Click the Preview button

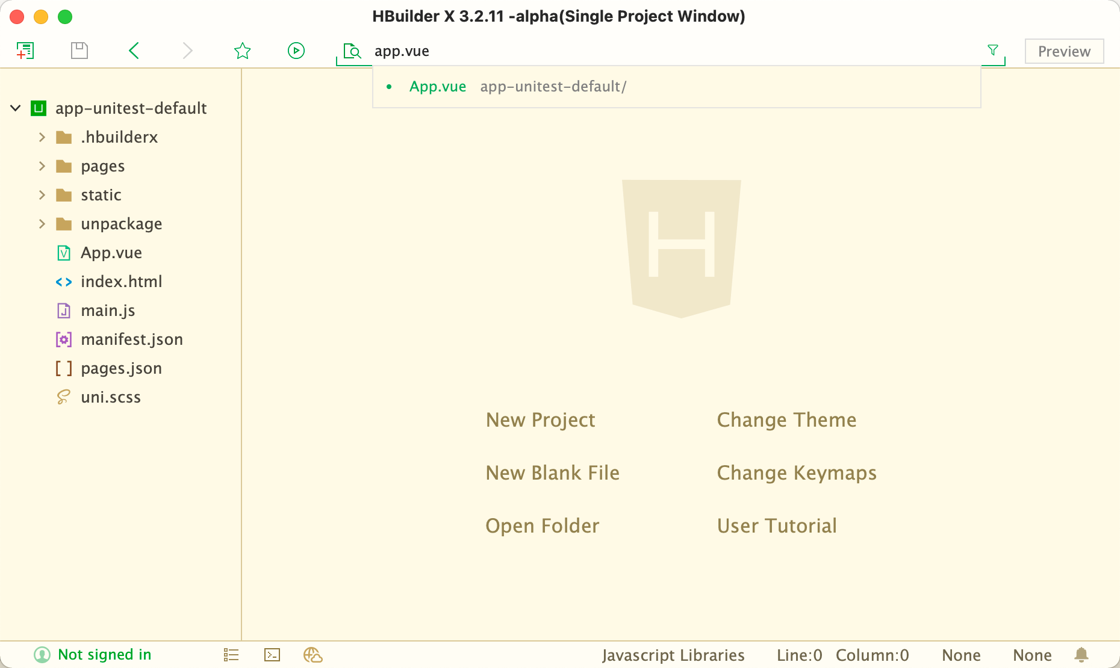(x=1063, y=51)
